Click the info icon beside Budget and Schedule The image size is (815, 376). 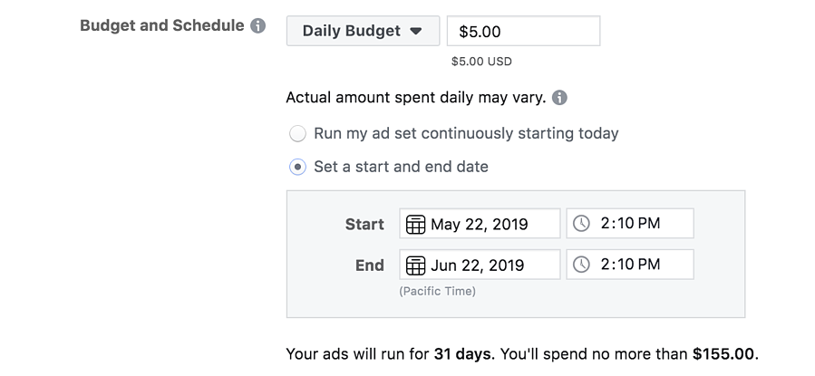pyautogui.click(x=258, y=26)
